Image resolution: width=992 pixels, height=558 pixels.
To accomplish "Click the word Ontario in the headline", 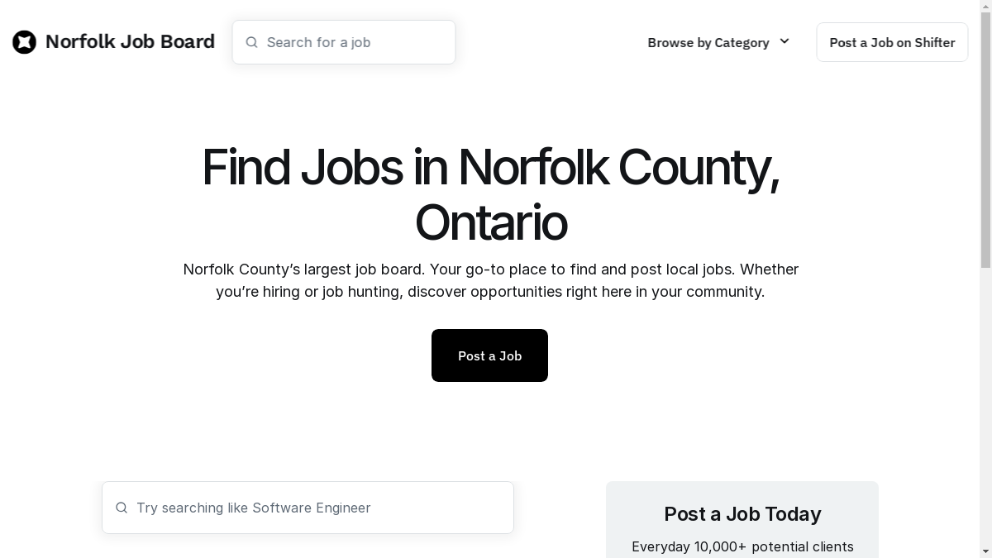I will point(490,223).
